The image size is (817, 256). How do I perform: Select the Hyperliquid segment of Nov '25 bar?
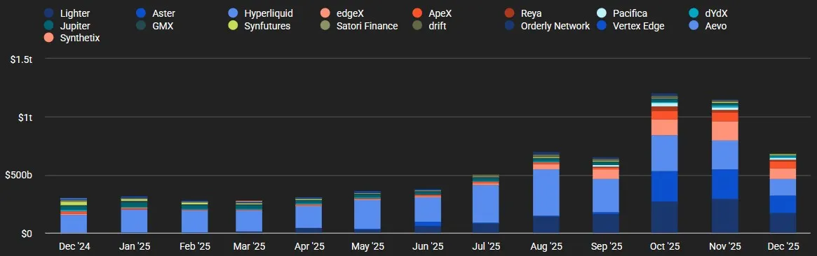[x=725, y=155]
